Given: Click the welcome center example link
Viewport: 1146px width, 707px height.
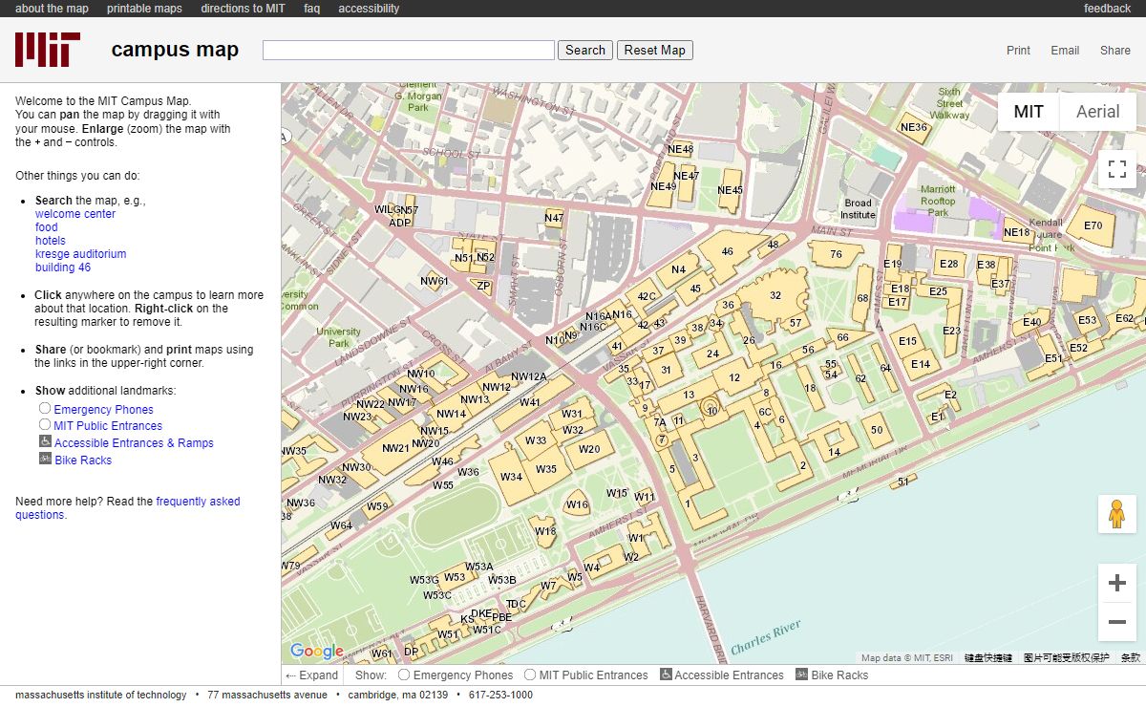Looking at the screenshot, I should 75,214.
